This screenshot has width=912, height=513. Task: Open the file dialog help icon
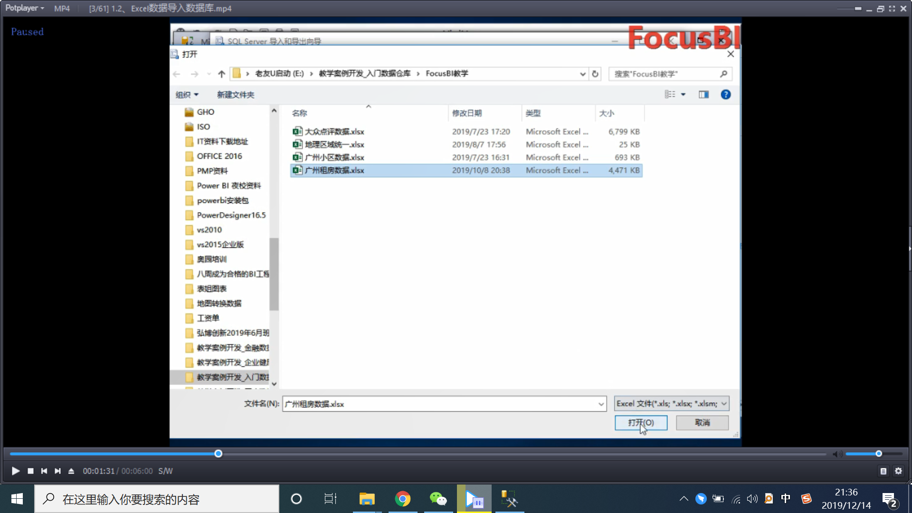pos(725,95)
